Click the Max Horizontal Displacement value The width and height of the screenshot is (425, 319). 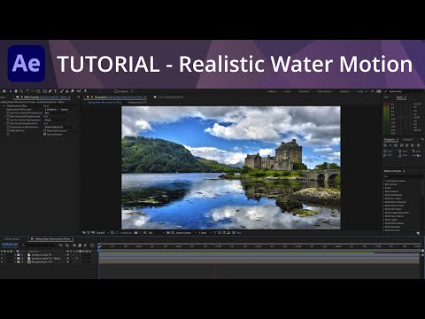click(x=46, y=116)
